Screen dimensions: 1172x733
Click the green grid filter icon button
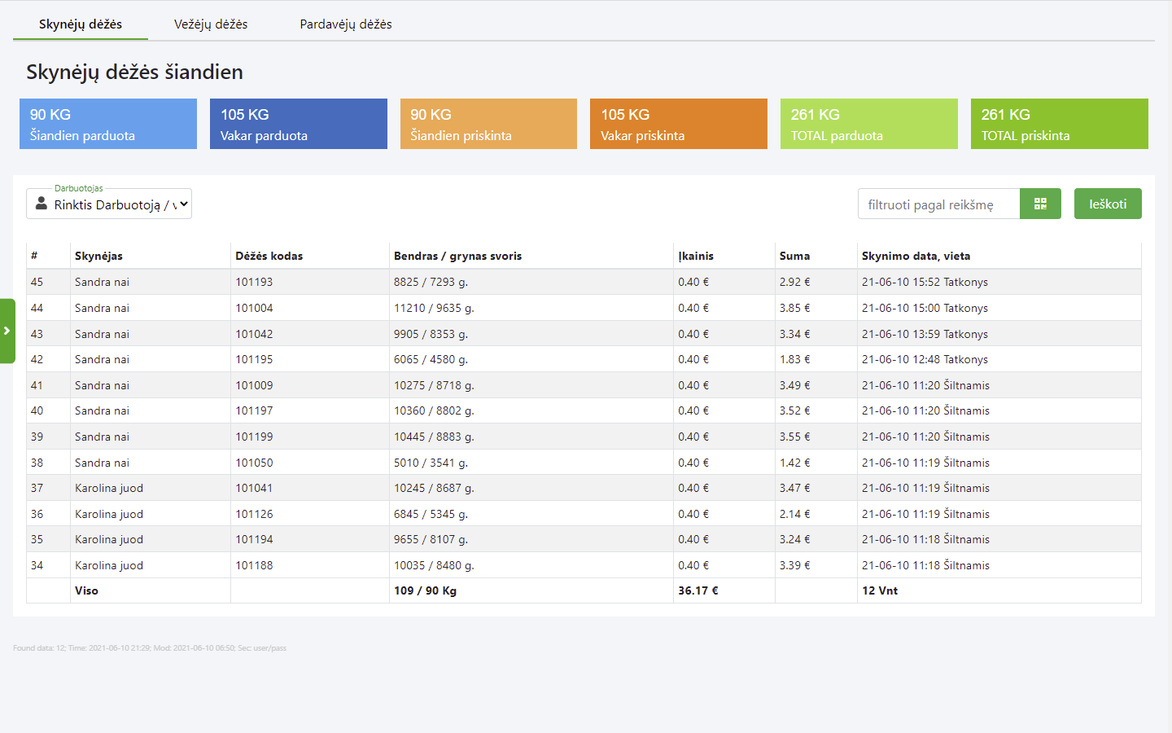click(1040, 204)
